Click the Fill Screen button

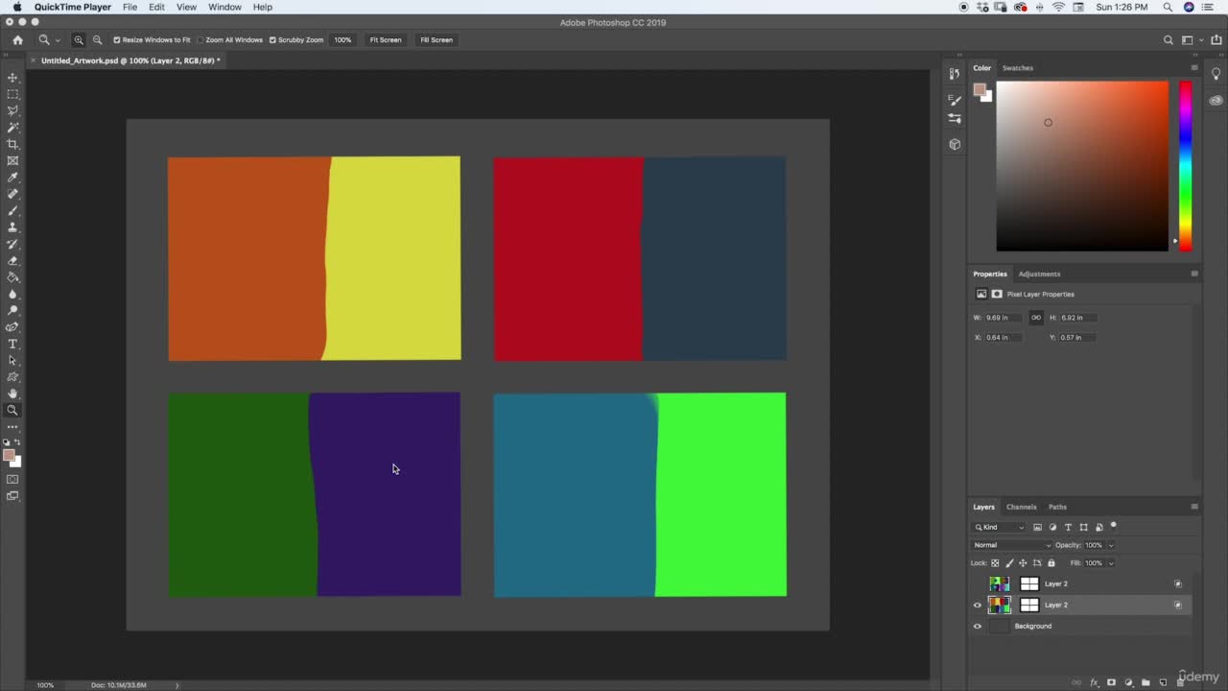437,40
